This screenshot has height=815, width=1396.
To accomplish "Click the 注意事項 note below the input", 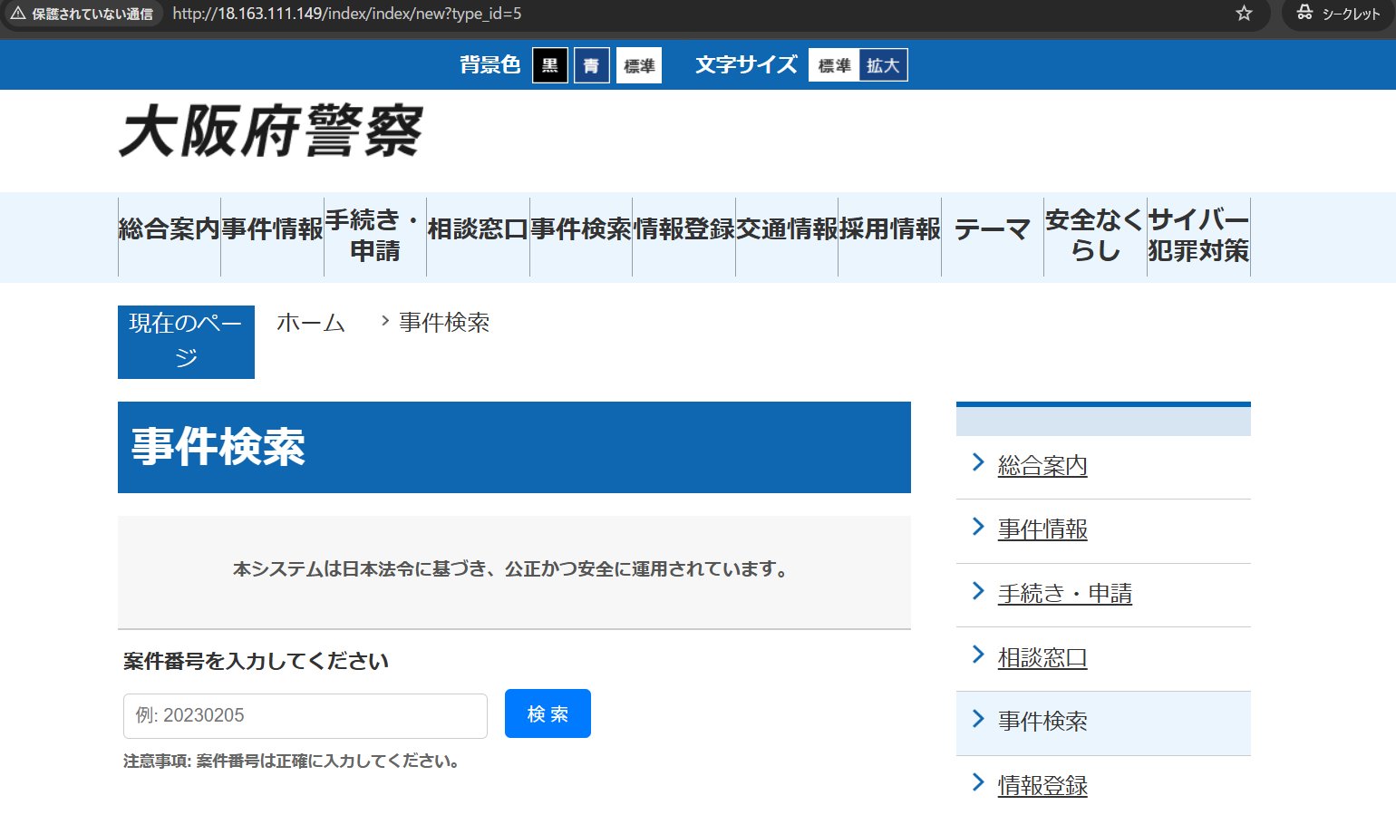I will (292, 762).
